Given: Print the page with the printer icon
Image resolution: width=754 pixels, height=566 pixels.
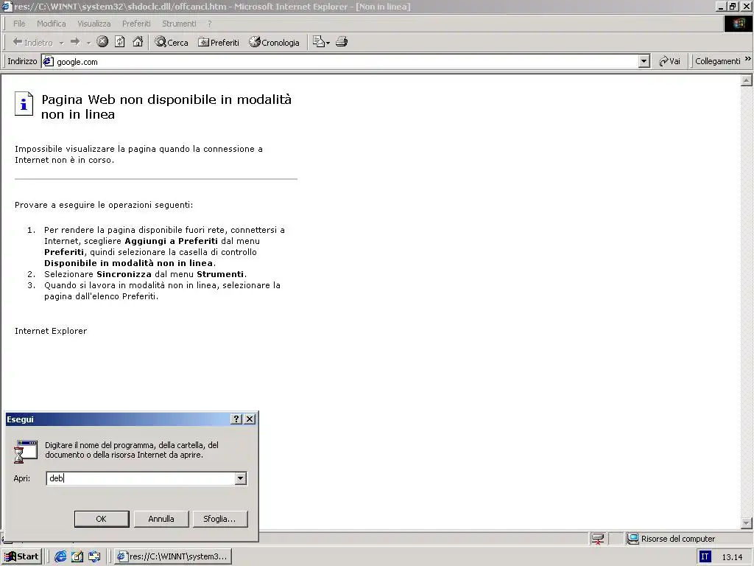Looking at the screenshot, I should click(x=342, y=42).
